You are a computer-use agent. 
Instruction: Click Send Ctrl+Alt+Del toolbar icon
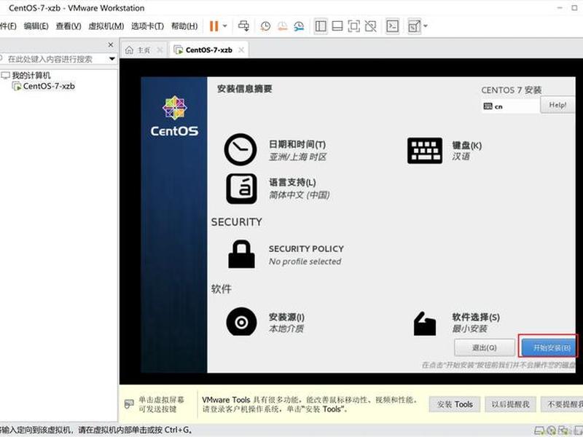(x=244, y=26)
